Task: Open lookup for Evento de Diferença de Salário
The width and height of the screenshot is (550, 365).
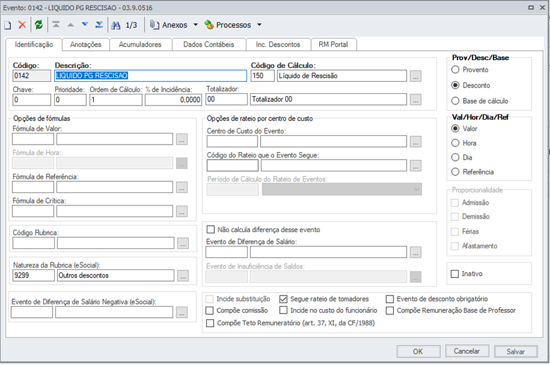Action: pyautogui.click(x=416, y=252)
